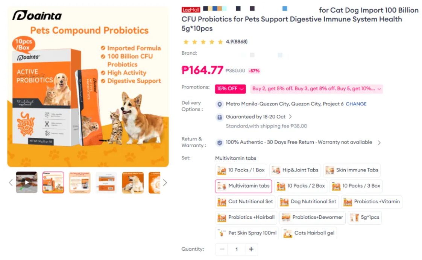Select the Pet Skin Spray 100ml option

[x=247, y=233]
